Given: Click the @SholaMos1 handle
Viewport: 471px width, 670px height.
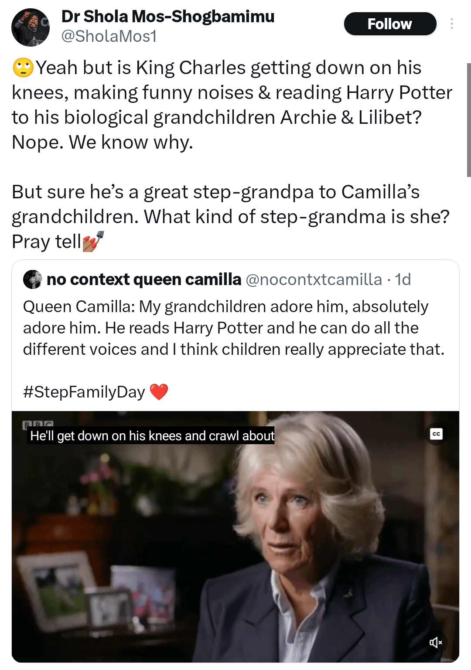Looking at the screenshot, I should 109,36.
